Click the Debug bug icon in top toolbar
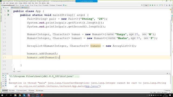 (x=152, y=5)
